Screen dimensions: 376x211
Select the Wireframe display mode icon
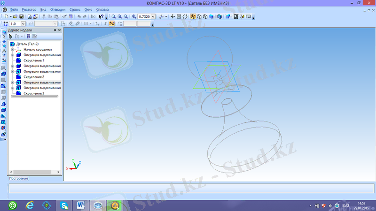click(193, 16)
